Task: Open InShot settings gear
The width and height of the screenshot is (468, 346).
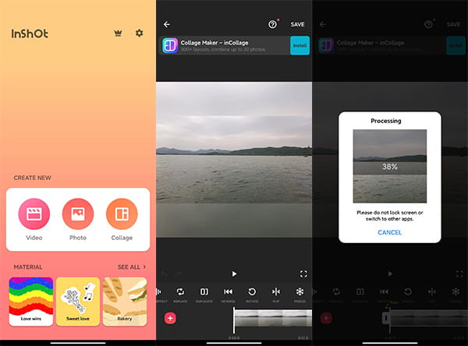Action: (x=139, y=33)
